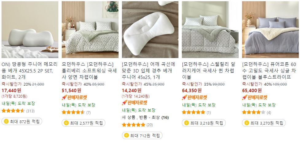The width and height of the screenshot is (301, 148).
Task: Click the five-star rating with 1 review
Action: (x=196, y=112)
